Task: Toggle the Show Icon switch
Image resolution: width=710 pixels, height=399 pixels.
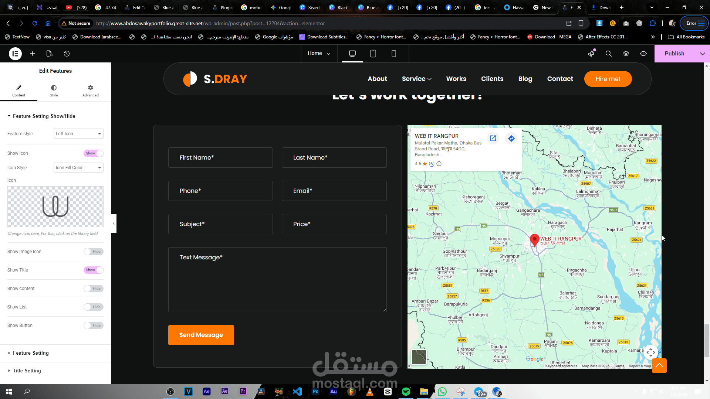Action: [93, 153]
